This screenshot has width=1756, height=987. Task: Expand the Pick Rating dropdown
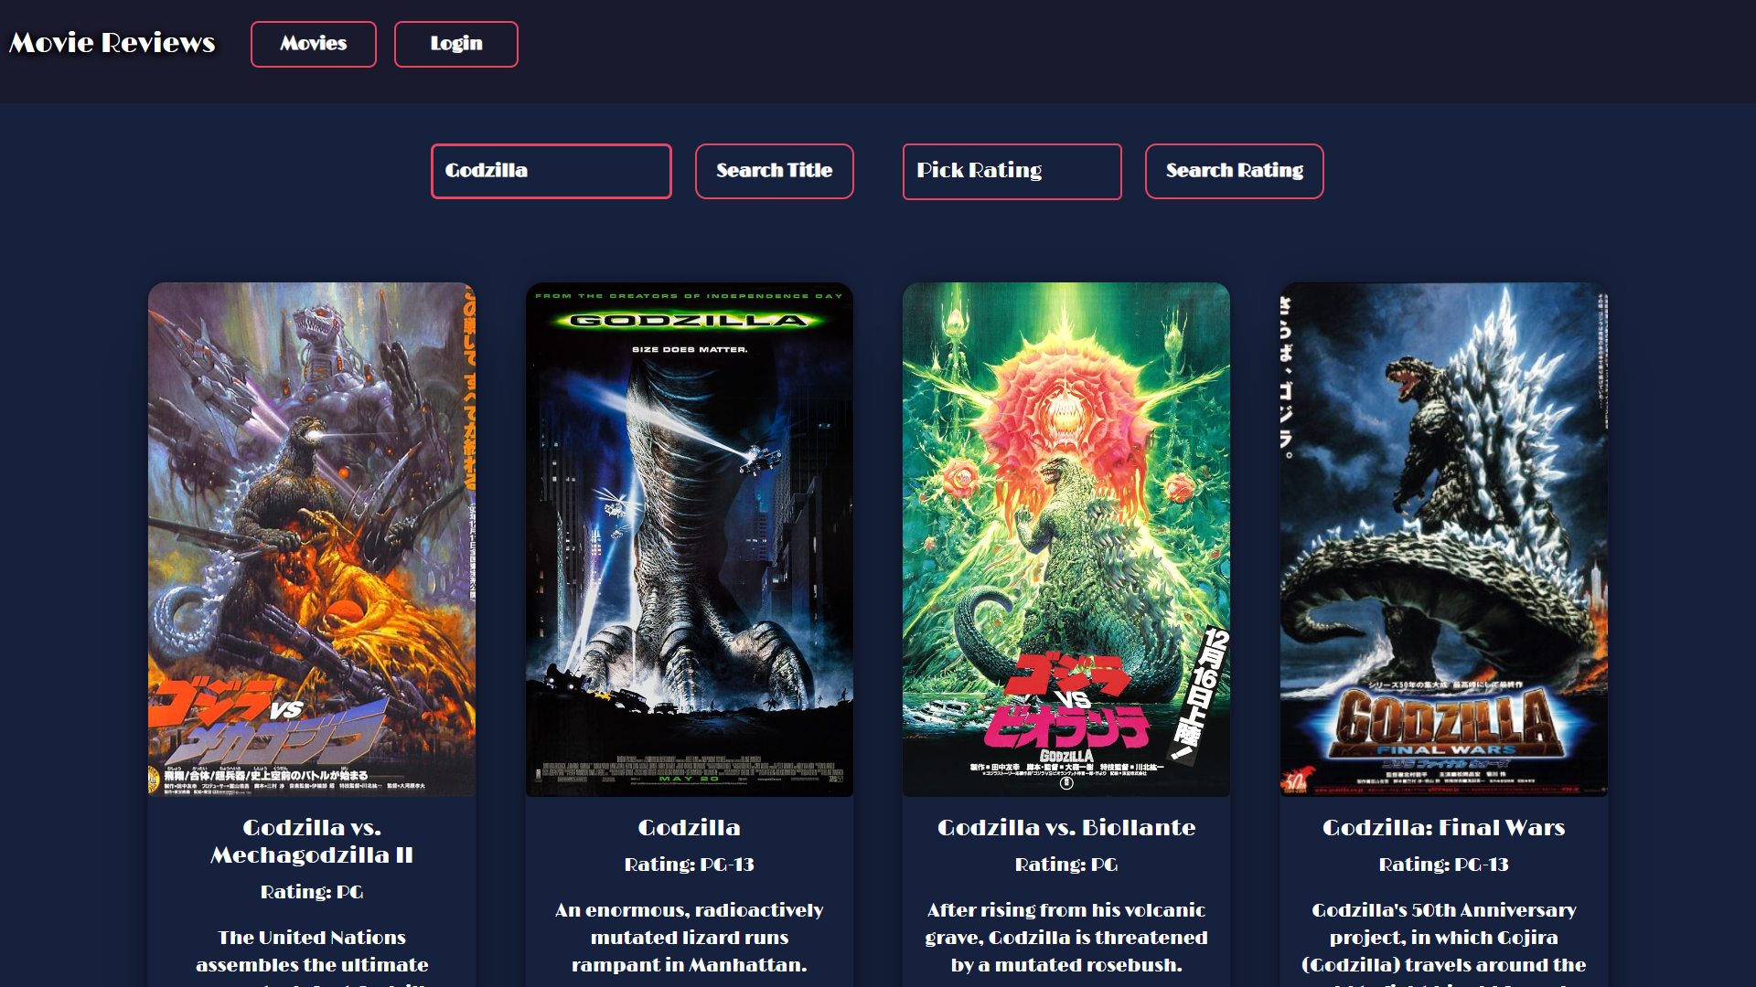click(x=1012, y=171)
